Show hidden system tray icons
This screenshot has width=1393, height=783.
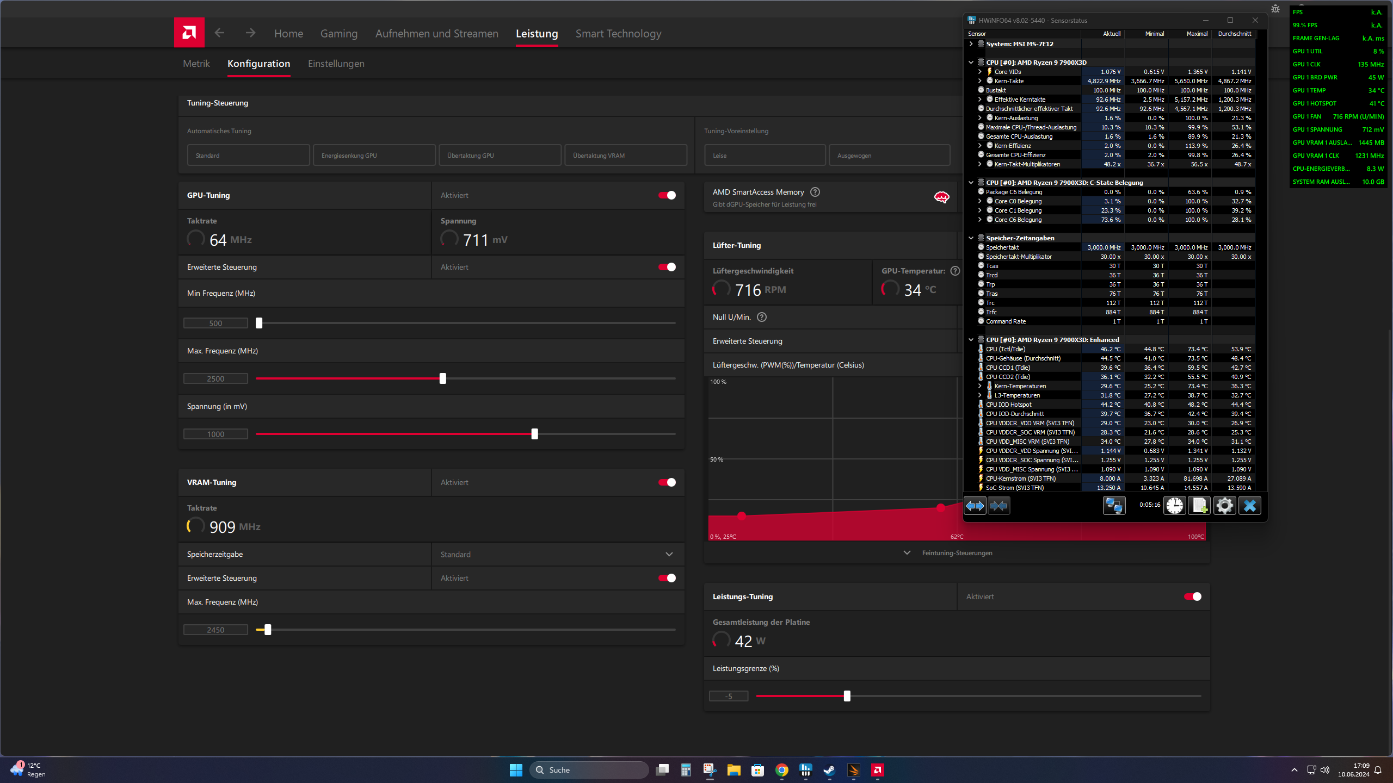point(1295,770)
